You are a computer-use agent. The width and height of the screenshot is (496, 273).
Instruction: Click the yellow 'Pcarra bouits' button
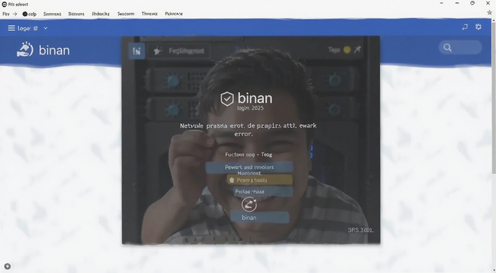260,180
